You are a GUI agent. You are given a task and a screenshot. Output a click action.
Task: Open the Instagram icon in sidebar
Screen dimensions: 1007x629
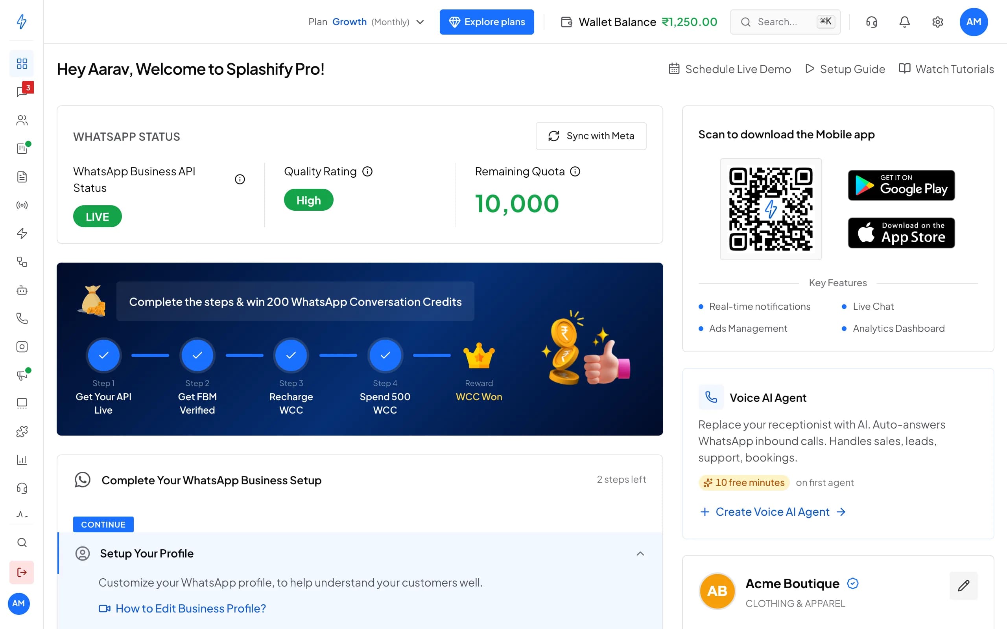coord(22,346)
